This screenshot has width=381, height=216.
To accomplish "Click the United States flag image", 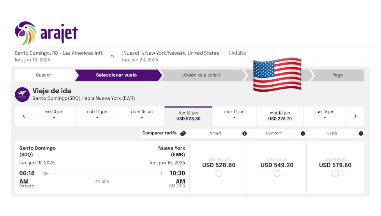I will point(277,75).
